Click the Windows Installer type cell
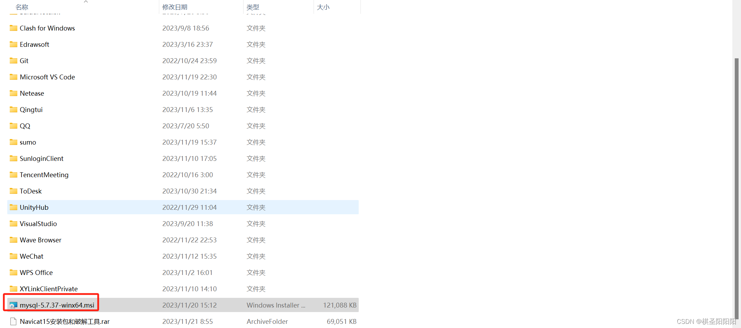Screen dimensions: 741x328 coord(276,305)
